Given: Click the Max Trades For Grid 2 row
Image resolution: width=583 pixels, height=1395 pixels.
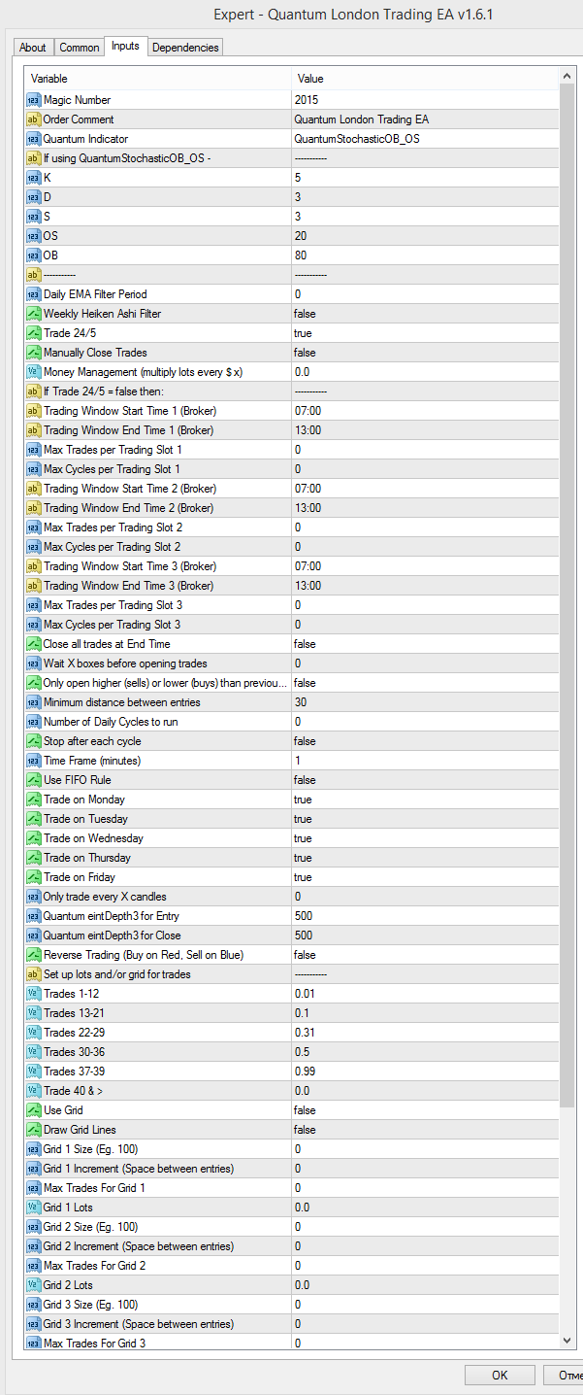Looking at the screenshot, I should click(292, 1266).
